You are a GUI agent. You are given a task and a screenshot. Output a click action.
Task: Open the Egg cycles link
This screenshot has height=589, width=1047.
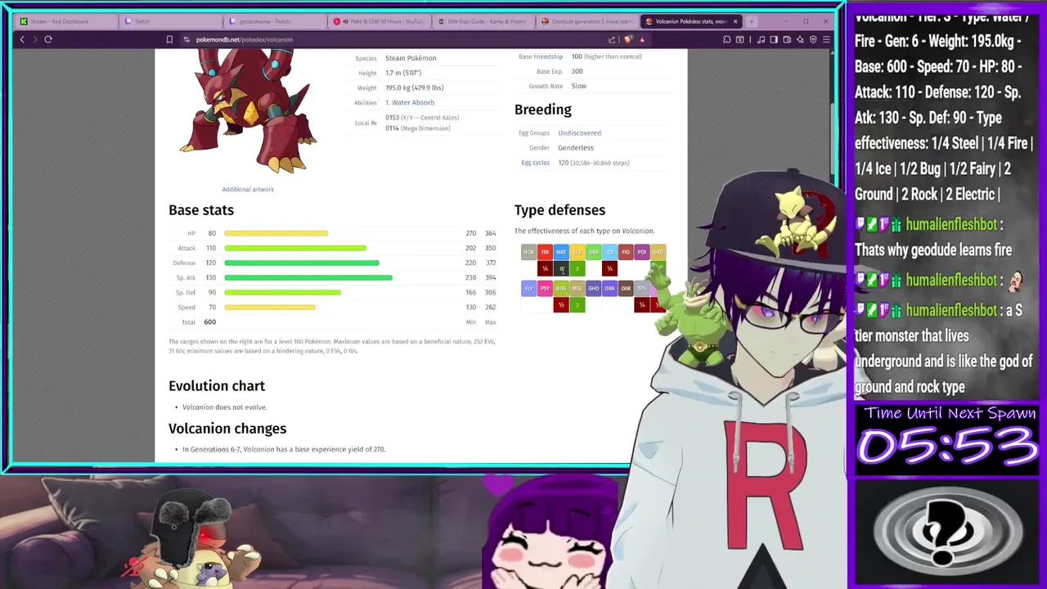tap(536, 162)
